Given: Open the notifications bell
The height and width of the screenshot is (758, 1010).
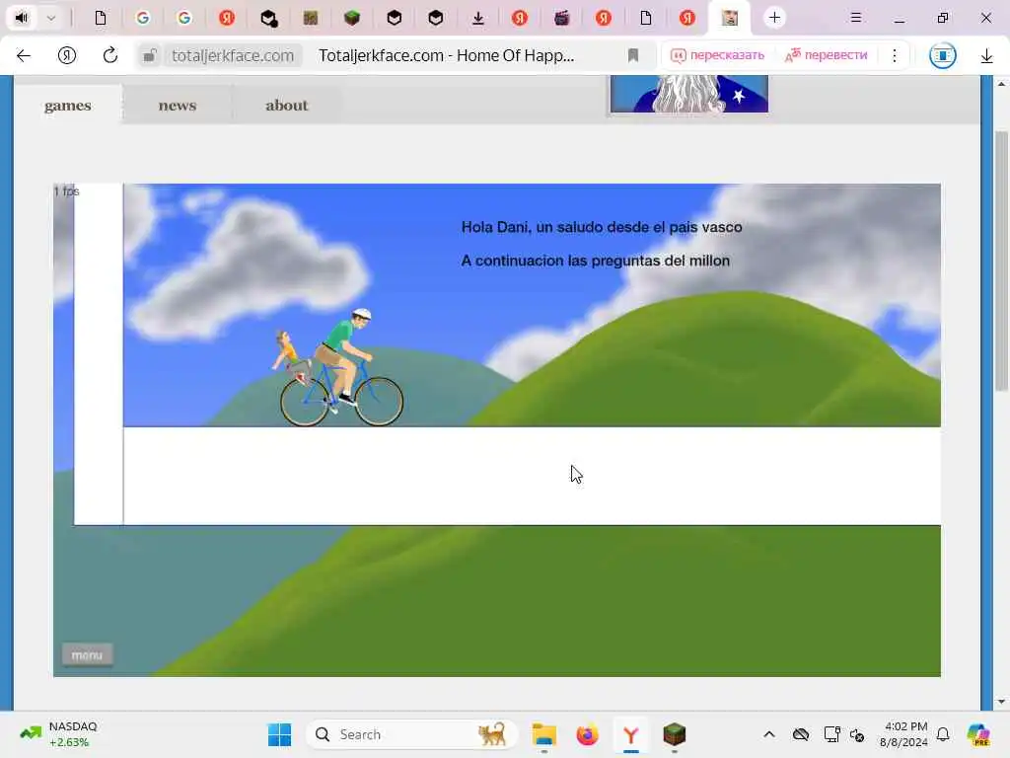Looking at the screenshot, I should pyautogui.click(x=943, y=734).
